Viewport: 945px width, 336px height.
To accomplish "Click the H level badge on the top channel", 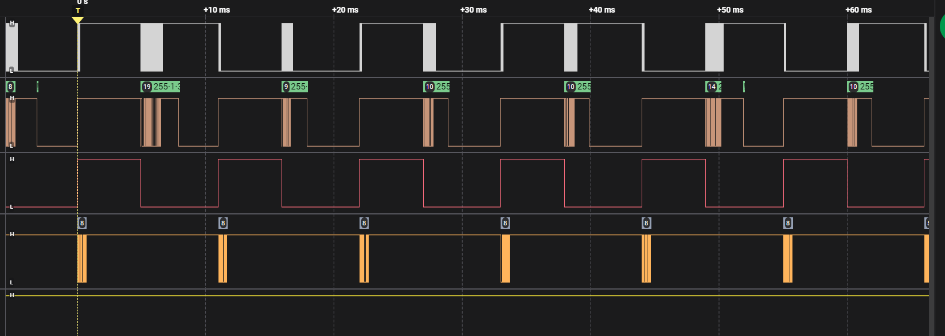I will [x=11, y=24].
